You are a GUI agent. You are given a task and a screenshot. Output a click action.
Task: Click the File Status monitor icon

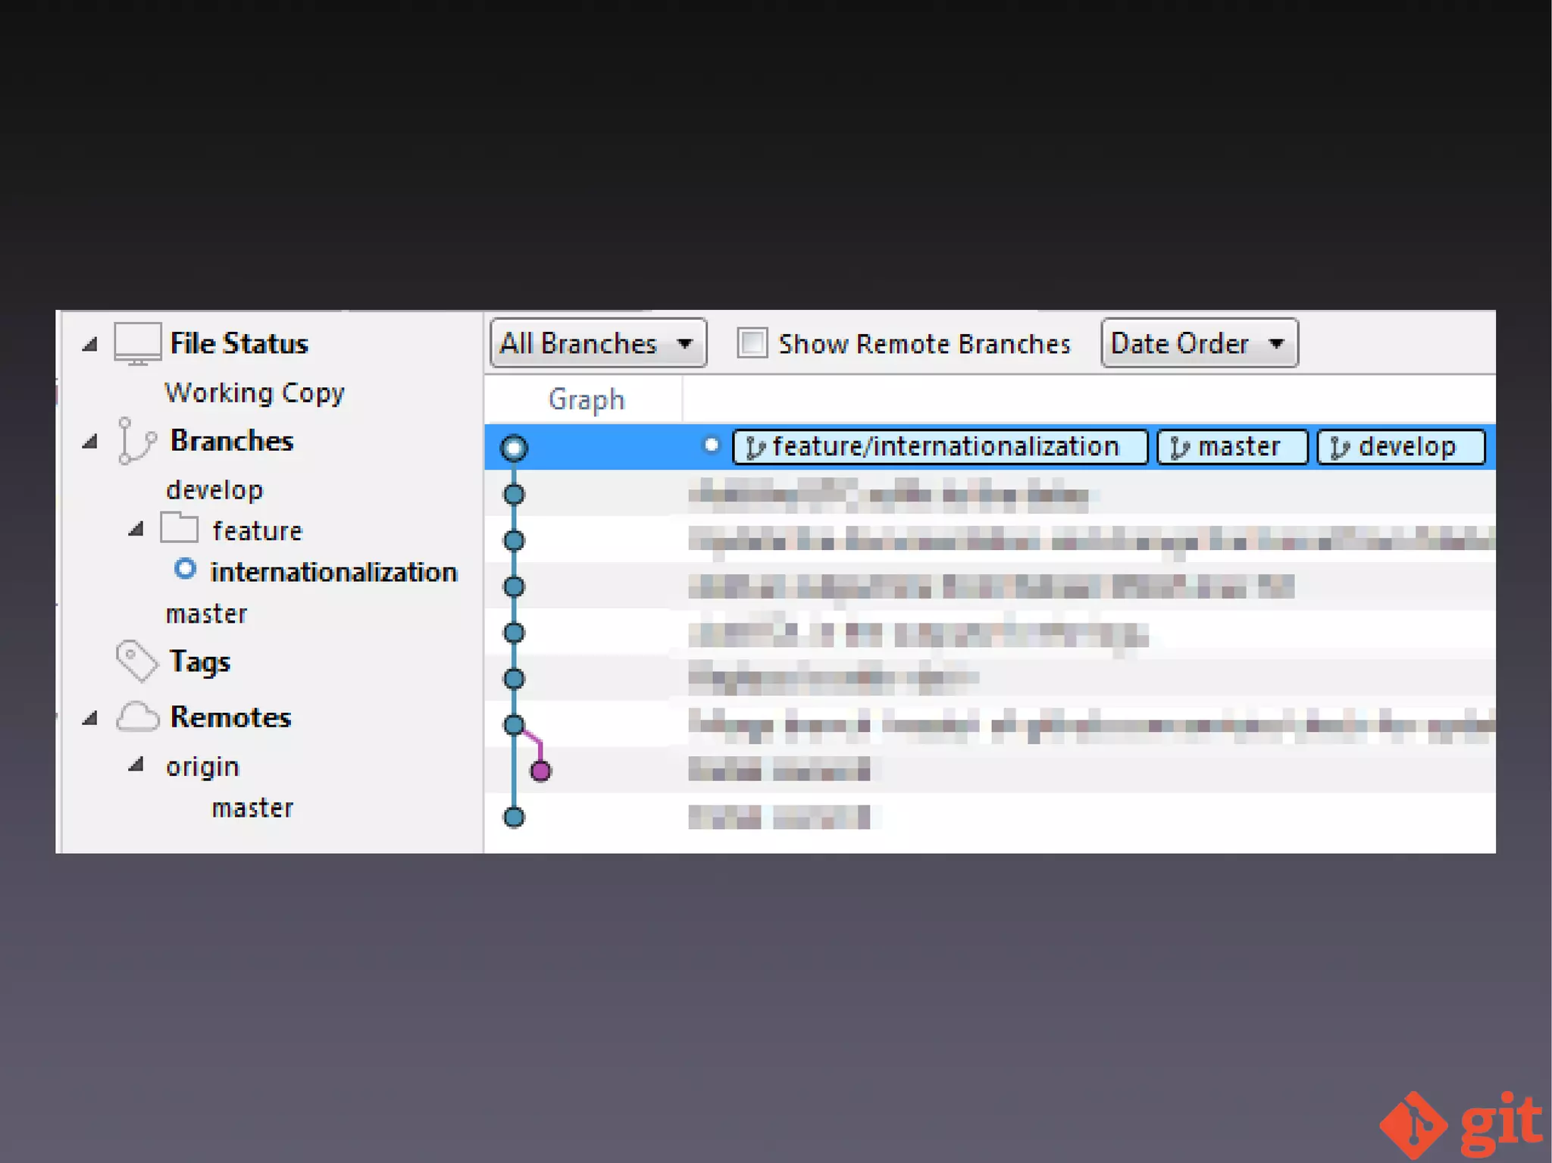click(x=137, y=343)
